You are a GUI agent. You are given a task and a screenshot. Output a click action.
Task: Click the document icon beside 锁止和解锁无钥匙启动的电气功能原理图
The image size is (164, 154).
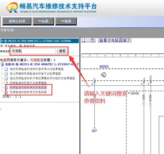(6, 74)
